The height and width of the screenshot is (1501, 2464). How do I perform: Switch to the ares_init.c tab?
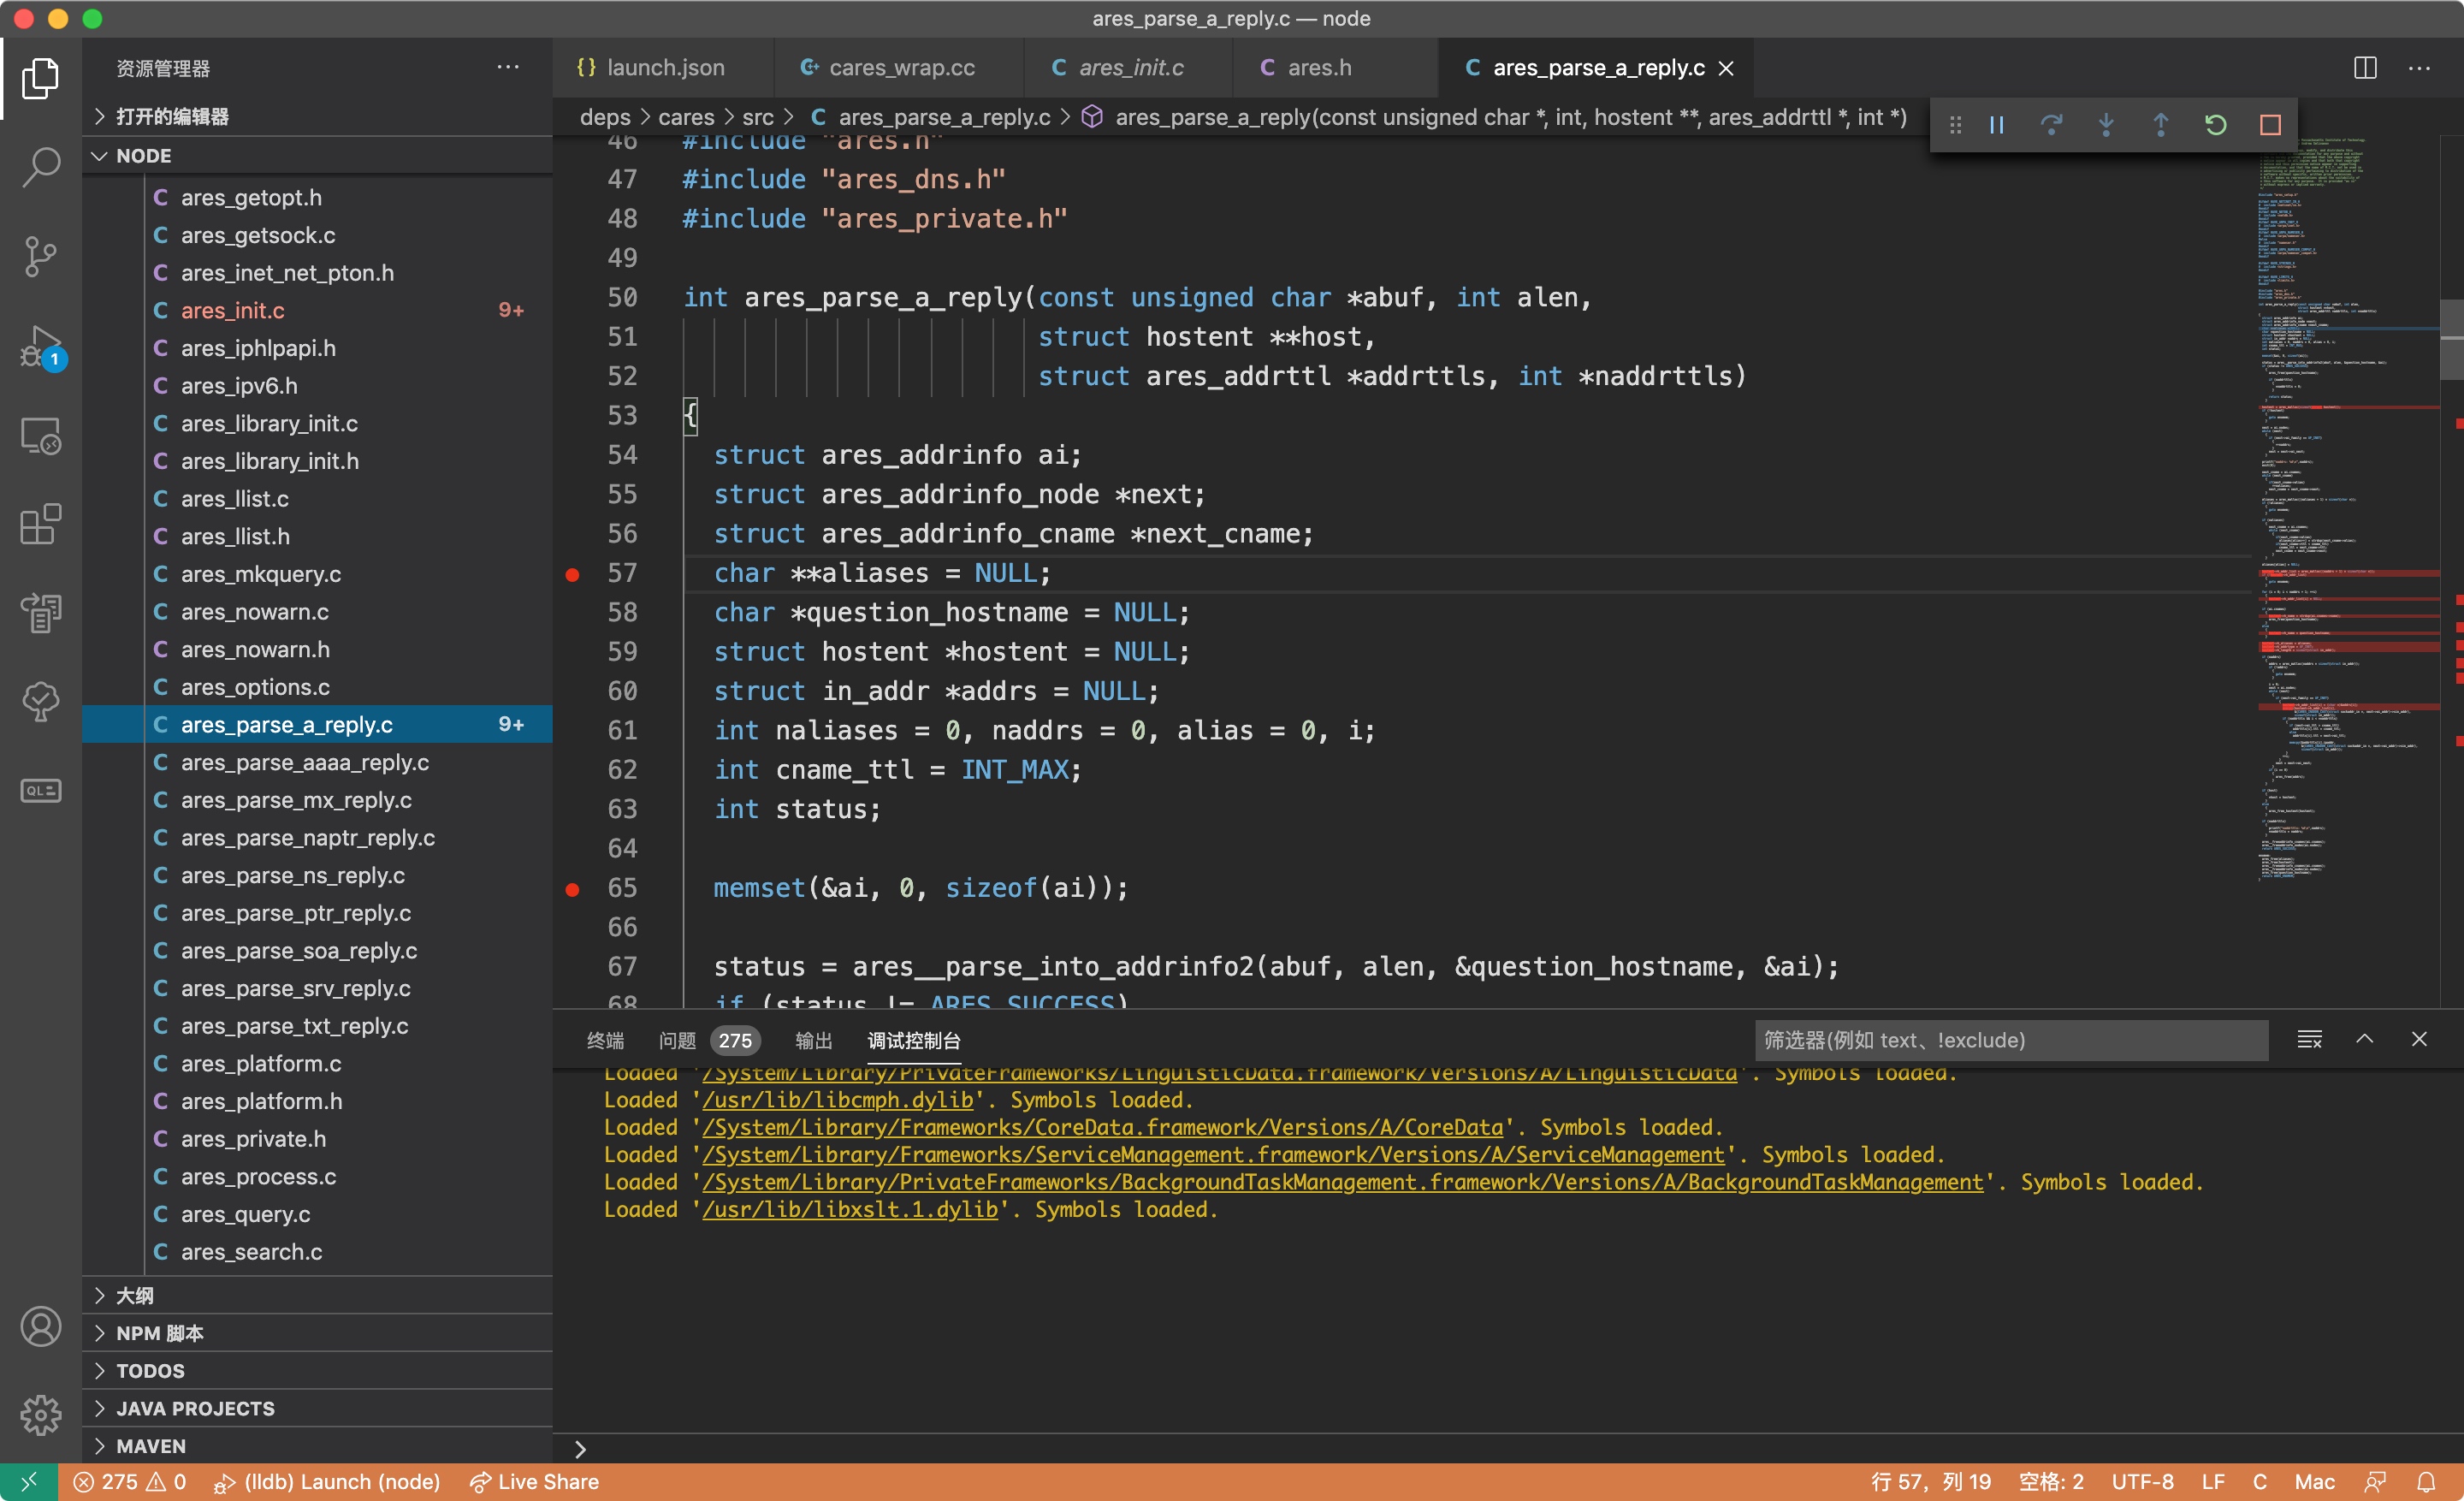click(x=1128, y=68)
